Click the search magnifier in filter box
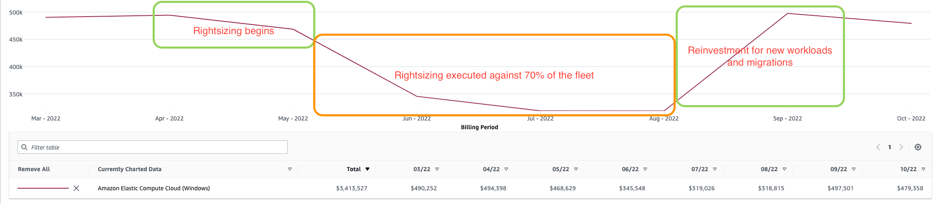 [x=25, y=147]
